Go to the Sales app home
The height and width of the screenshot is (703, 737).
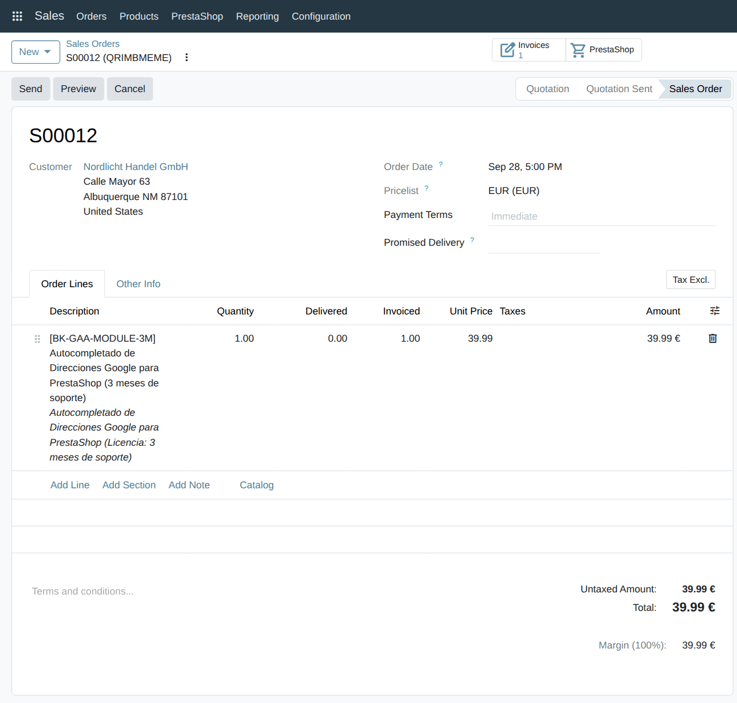click(50, 16)
